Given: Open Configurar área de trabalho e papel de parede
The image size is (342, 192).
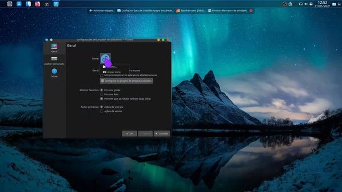Looking at the screenshot, I should tap(145, 11).
